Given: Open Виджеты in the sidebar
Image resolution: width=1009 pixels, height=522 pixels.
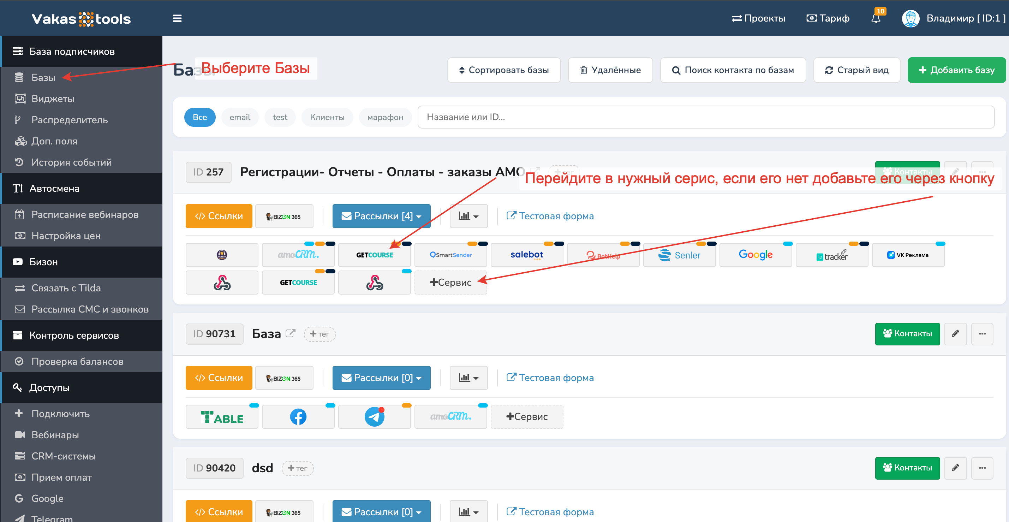Looking at the screenshot, I should (53, 99).
